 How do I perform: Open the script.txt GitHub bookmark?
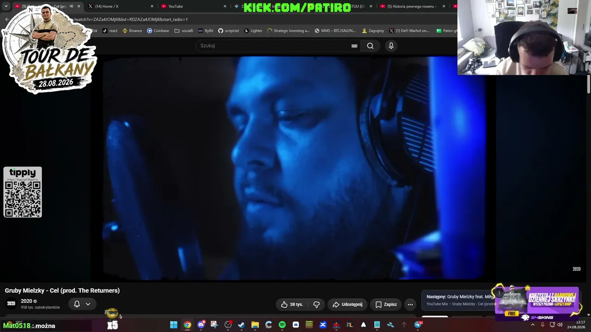[x=229, y=31]
